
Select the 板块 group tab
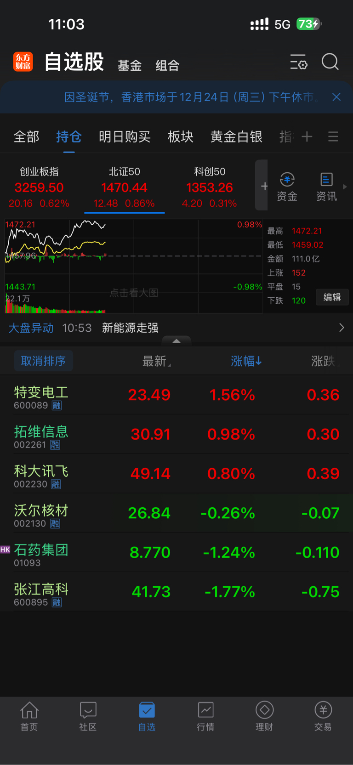pos(181,137)
